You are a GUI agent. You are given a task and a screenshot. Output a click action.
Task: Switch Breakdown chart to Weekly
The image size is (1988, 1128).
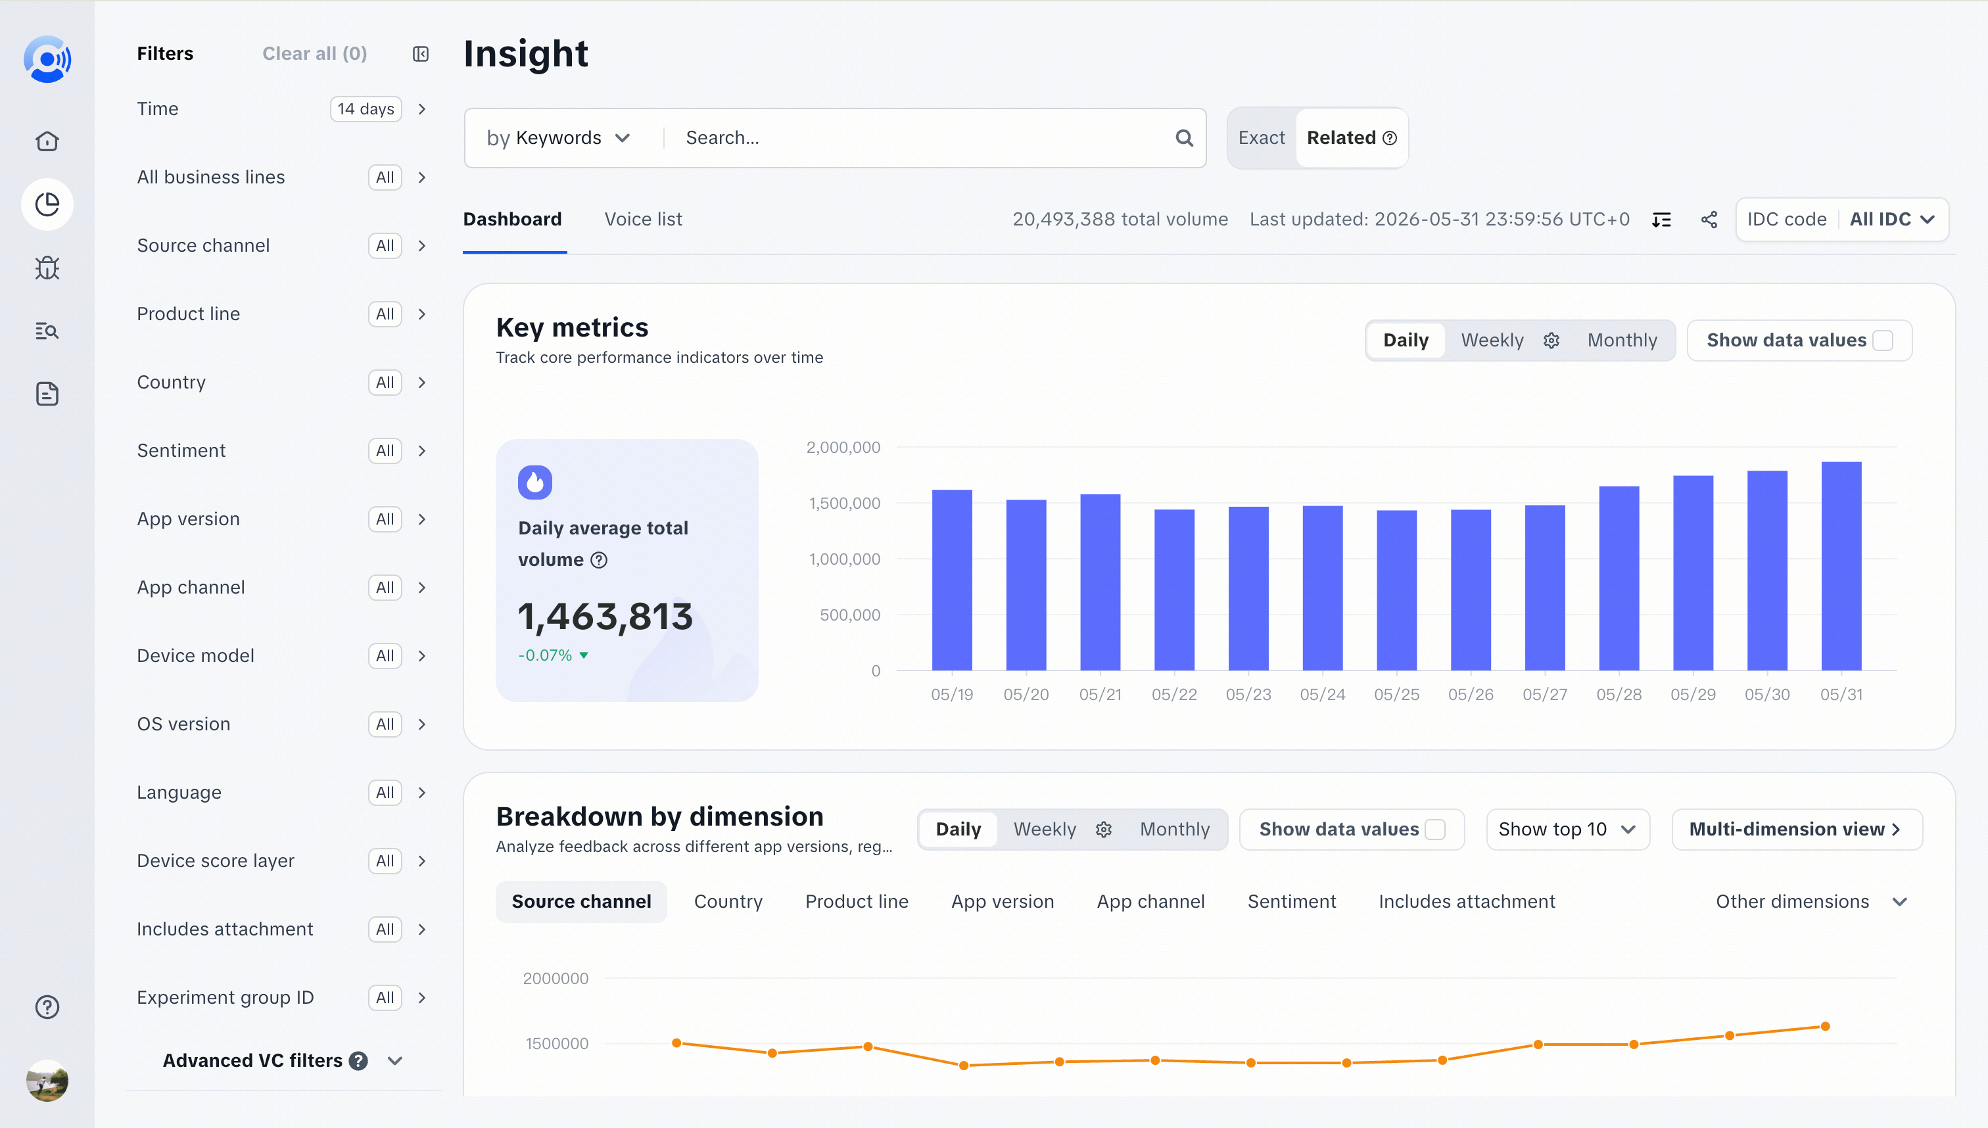pos(1045,829)
